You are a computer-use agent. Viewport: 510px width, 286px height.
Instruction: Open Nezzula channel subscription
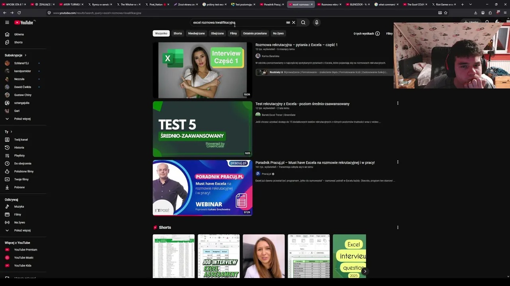[x=23, y=79]
